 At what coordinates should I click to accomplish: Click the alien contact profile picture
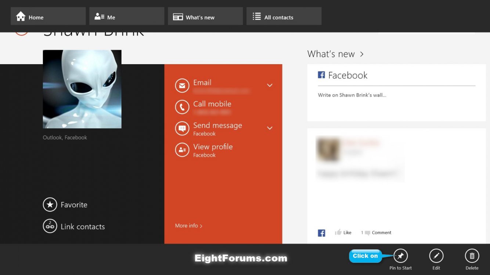pyautogui.click(x=82, y=89)
